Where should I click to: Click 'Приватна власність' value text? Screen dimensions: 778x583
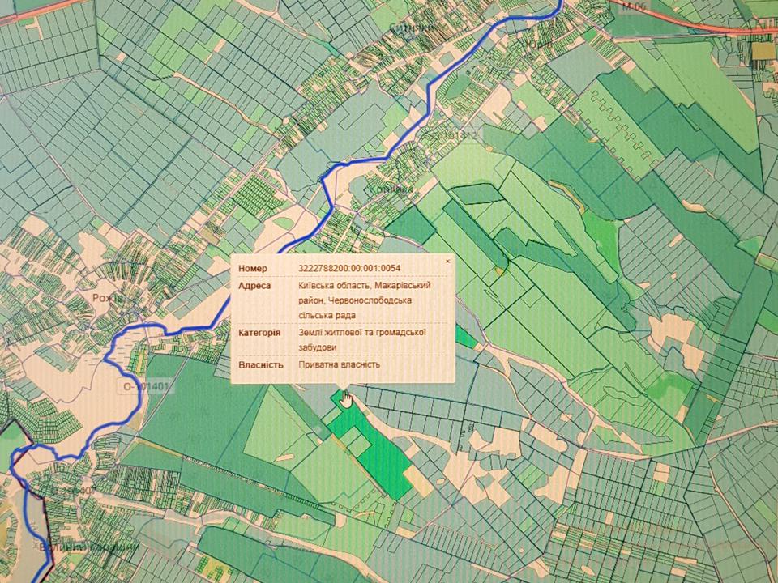tap(340, 364)
